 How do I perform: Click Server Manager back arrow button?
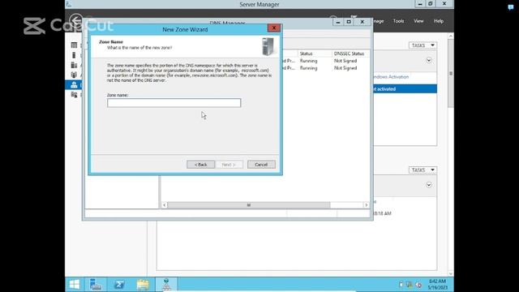pos(76,20)
